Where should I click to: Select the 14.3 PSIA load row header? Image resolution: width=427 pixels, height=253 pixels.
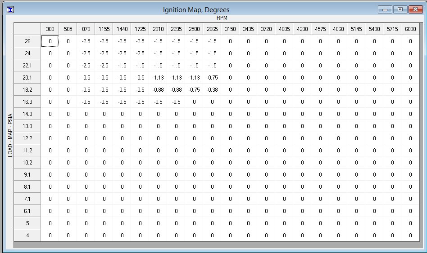click(27, 114)
